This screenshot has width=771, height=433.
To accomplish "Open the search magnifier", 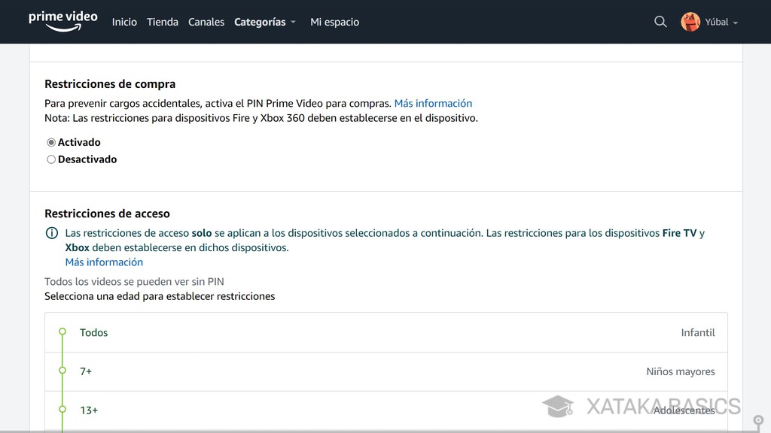I will [x=660, y=22].
